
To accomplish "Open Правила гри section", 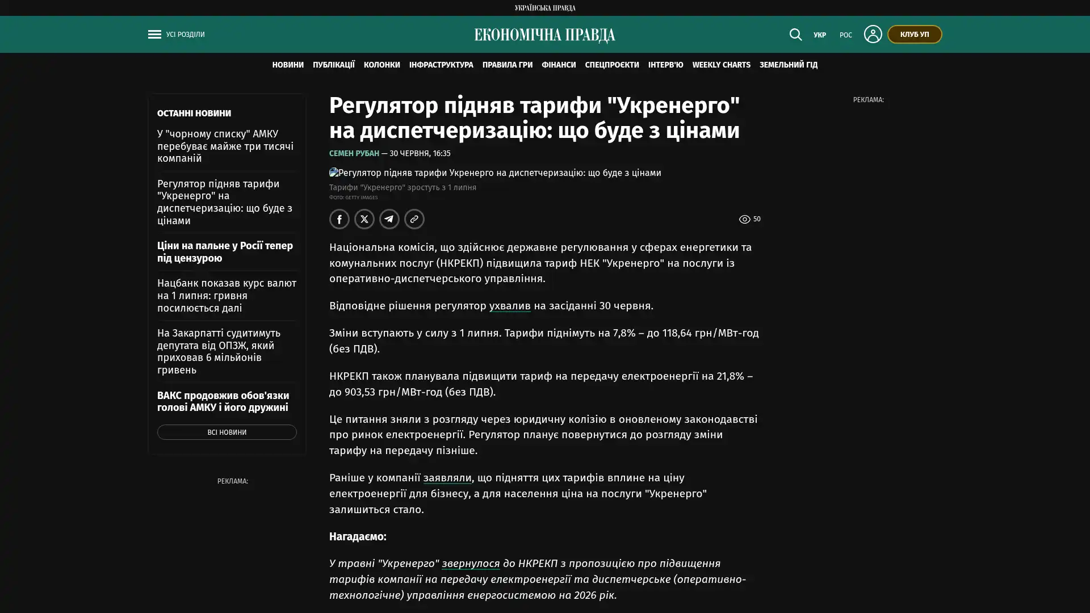I will click(x=508, y=65).
